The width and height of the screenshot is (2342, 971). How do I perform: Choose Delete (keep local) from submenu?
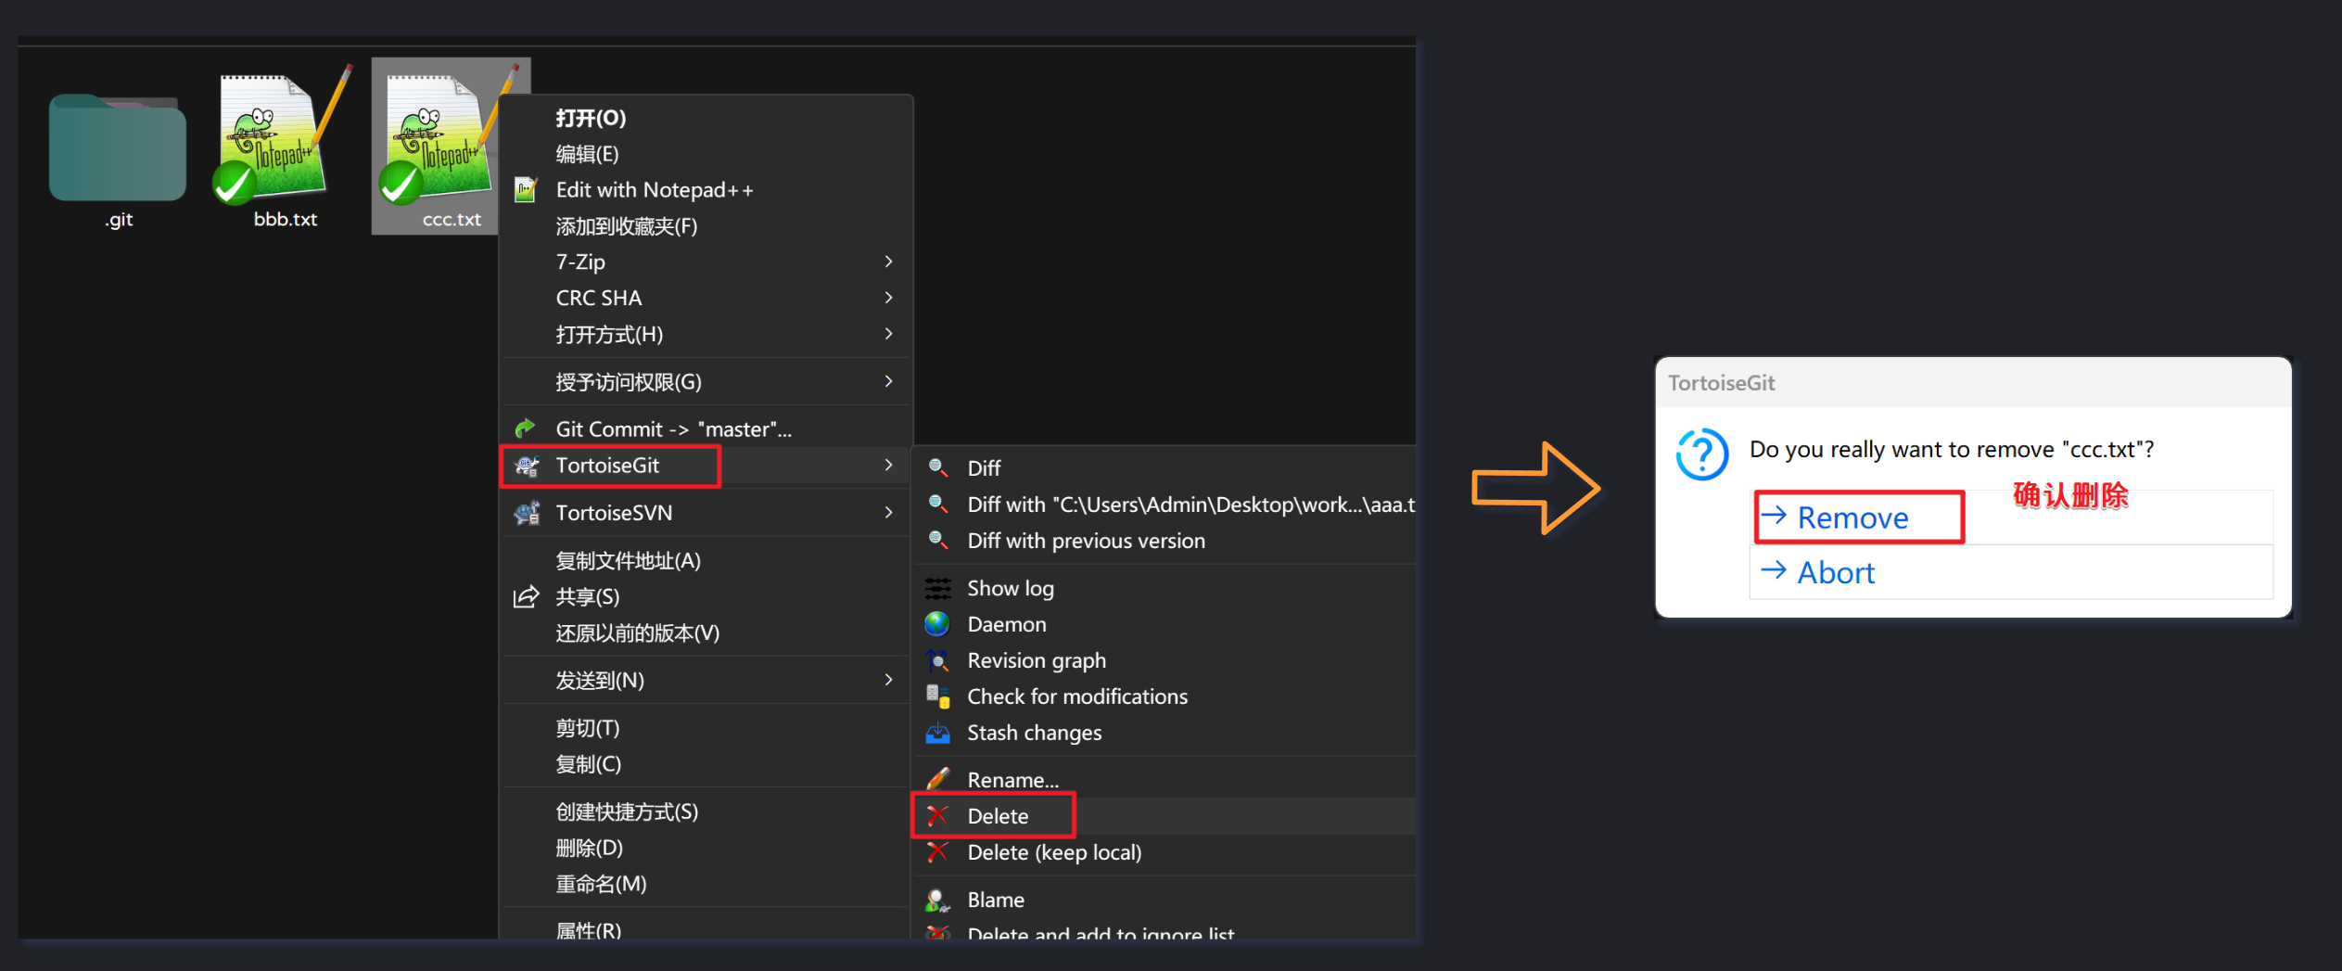pyautogui.click(x=1054, y=852)
